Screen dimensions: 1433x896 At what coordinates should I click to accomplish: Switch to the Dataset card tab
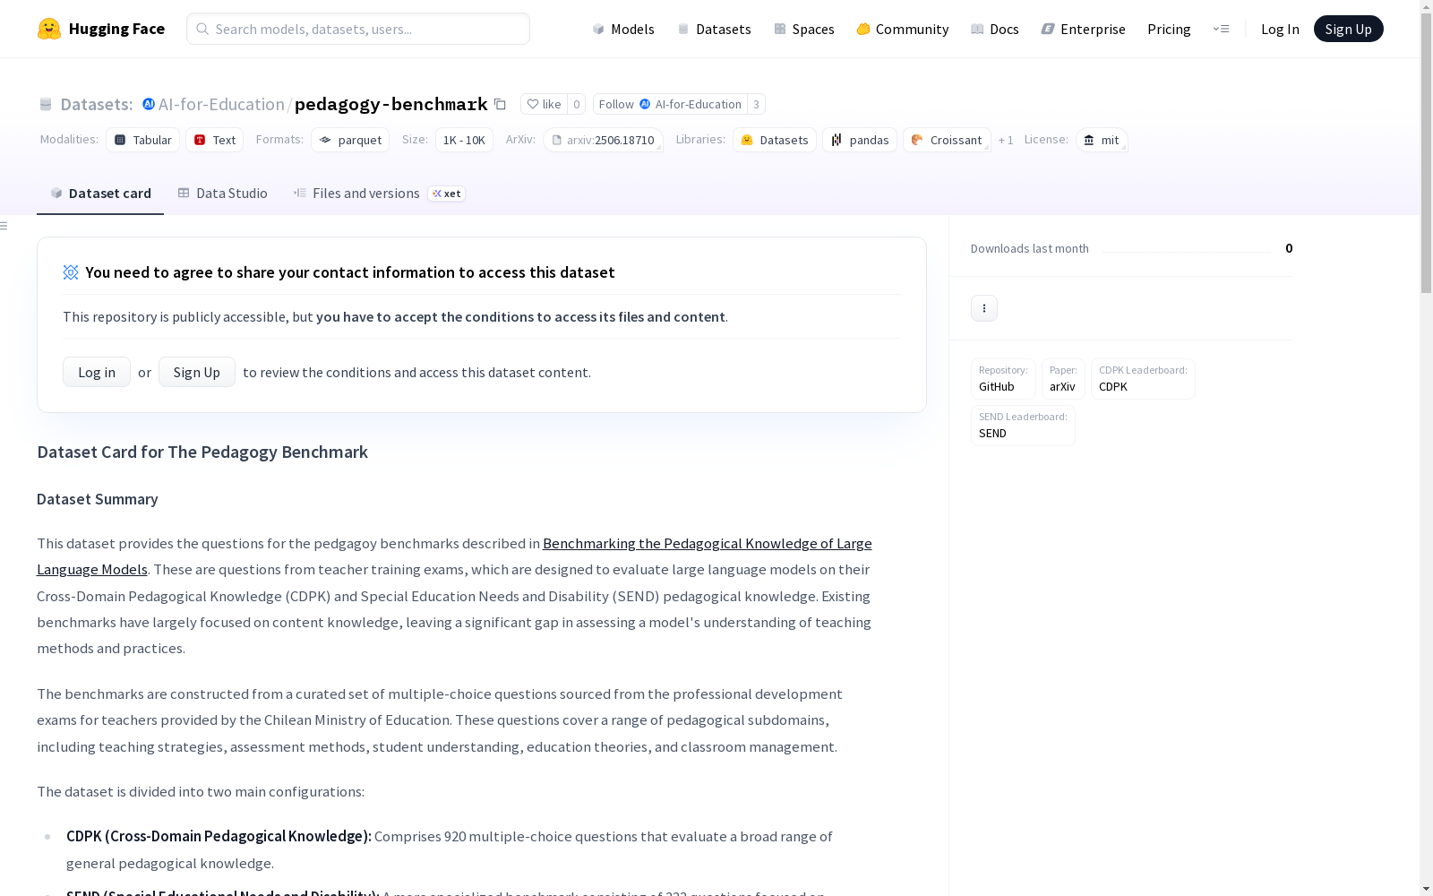point(100,194)
